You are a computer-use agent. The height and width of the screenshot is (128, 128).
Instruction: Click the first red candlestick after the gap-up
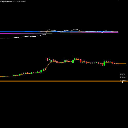[47, 60]
